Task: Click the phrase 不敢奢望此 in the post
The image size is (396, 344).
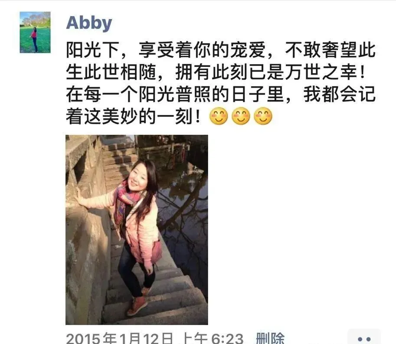Action: pos(331,50)
